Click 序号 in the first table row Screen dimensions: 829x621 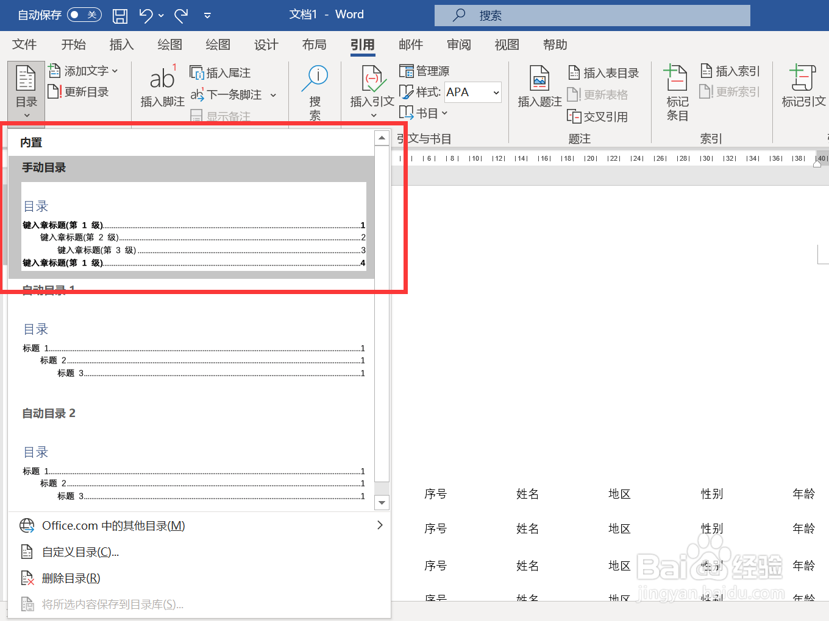tap(435, 494)
